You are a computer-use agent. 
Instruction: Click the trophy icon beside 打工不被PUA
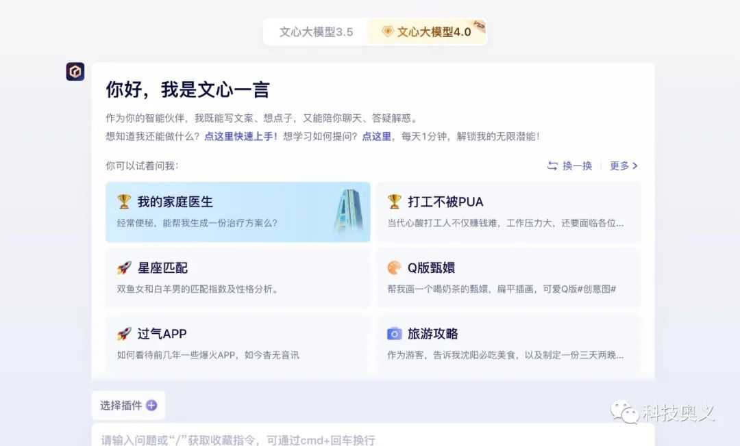pyautogui.click(x=395, y=202)
